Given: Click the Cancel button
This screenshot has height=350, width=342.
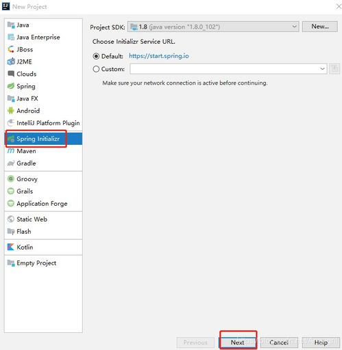Looking at the screenshot, I should [x=279, y=342].
